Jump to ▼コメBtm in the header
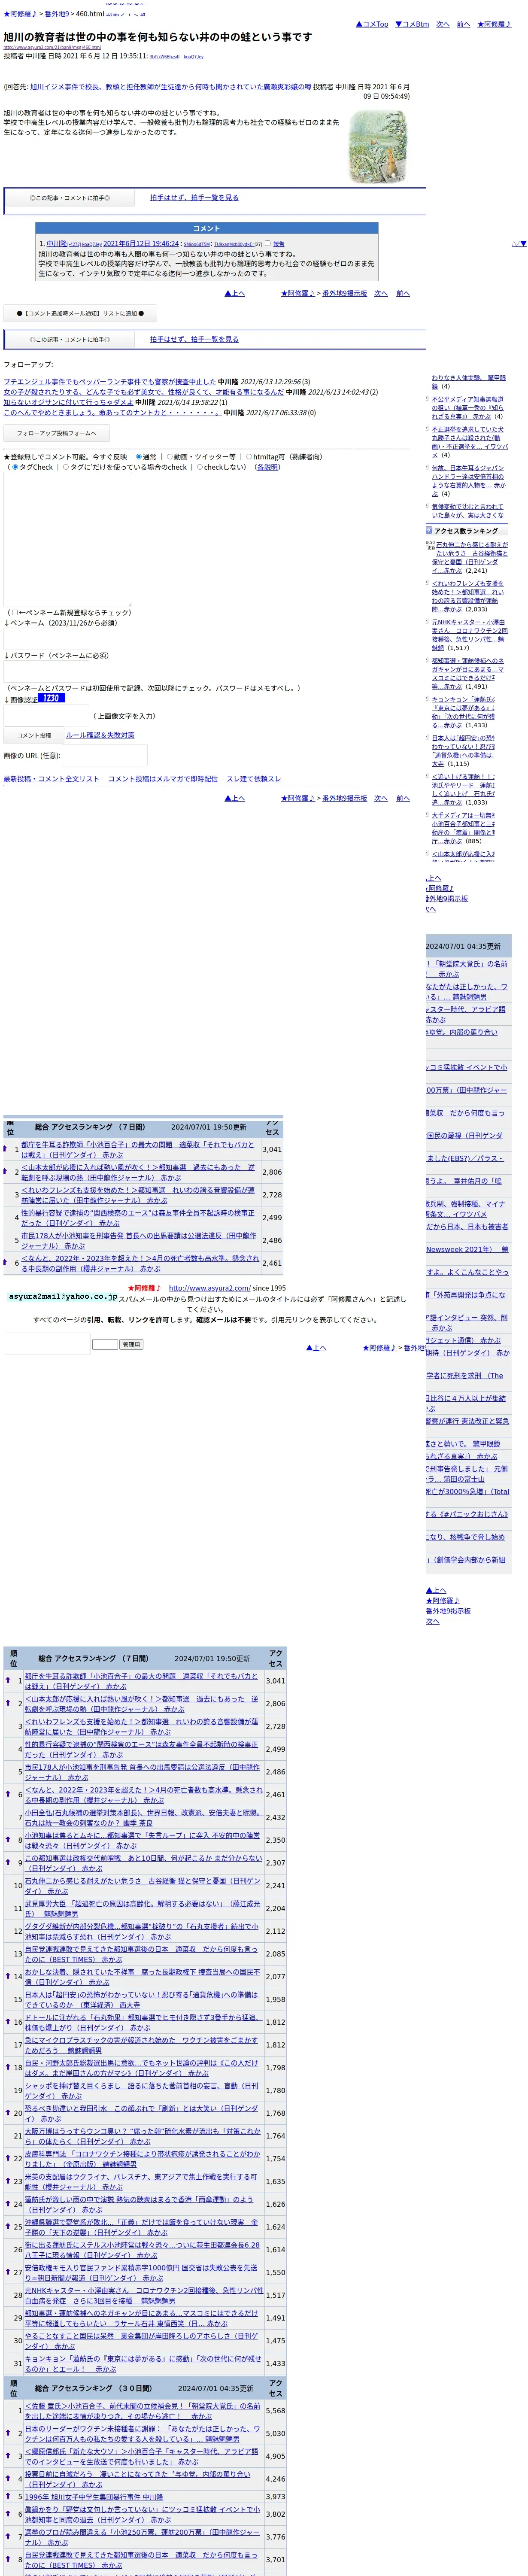Image resolution: width=528 pixels, height=2576 pixels. pos(412,24)
